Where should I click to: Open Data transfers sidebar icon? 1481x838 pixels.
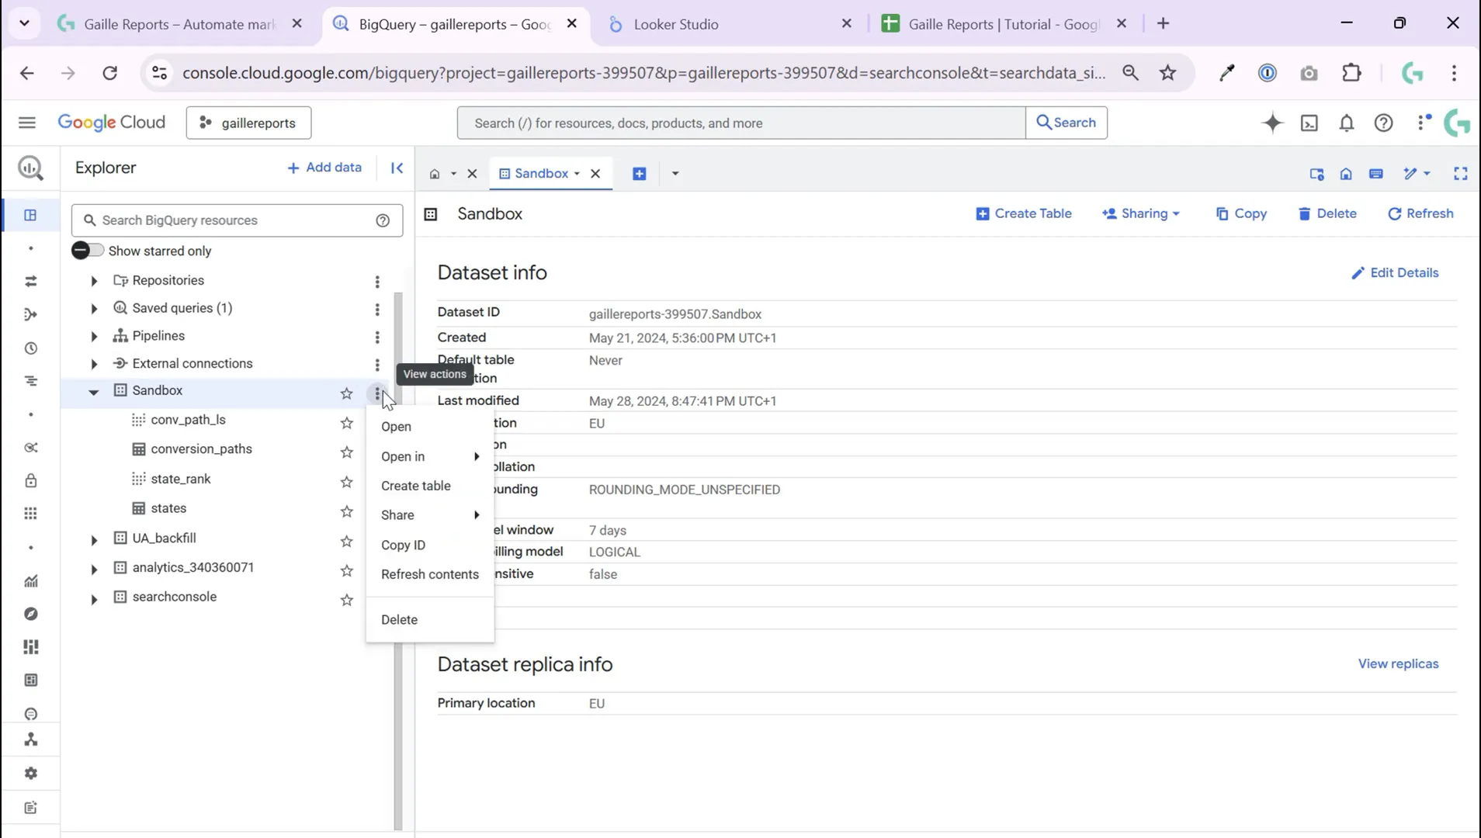(30, 281)
